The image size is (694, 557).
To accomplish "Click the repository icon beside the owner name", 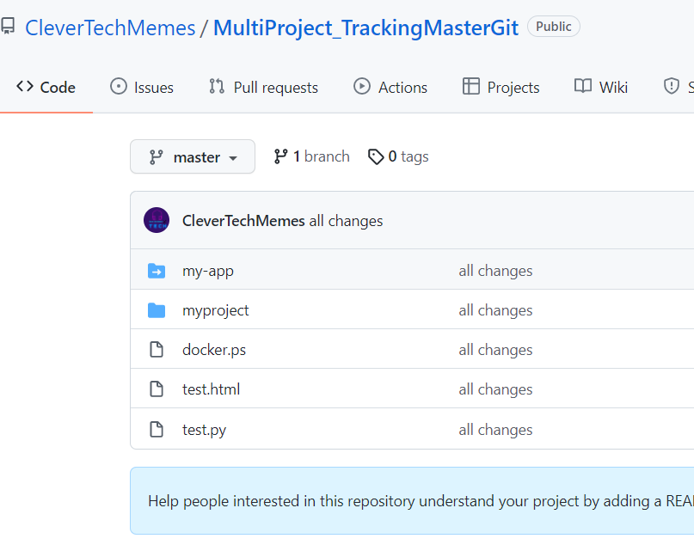I will [8, 26].
